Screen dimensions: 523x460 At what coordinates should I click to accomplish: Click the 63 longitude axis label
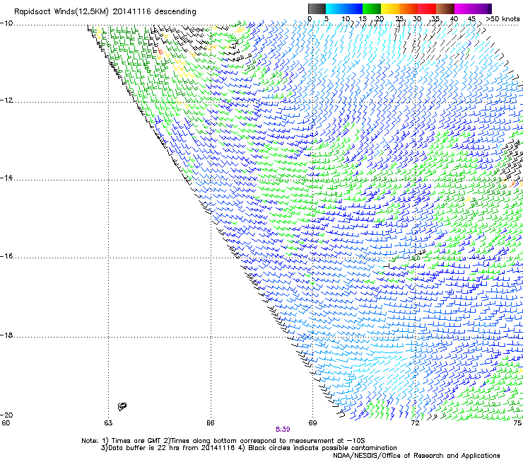[x=108, y=423]
